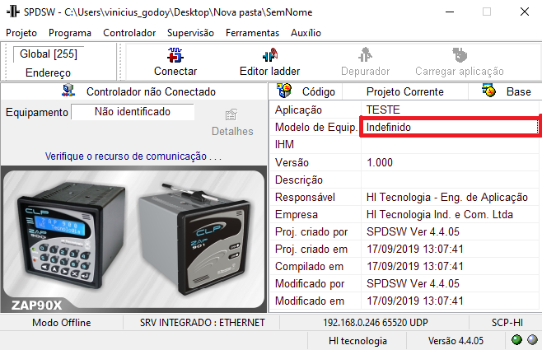Click the gray status LED indicator
Viewport: 542px width, 350px height.
click(x=532, y=340)
